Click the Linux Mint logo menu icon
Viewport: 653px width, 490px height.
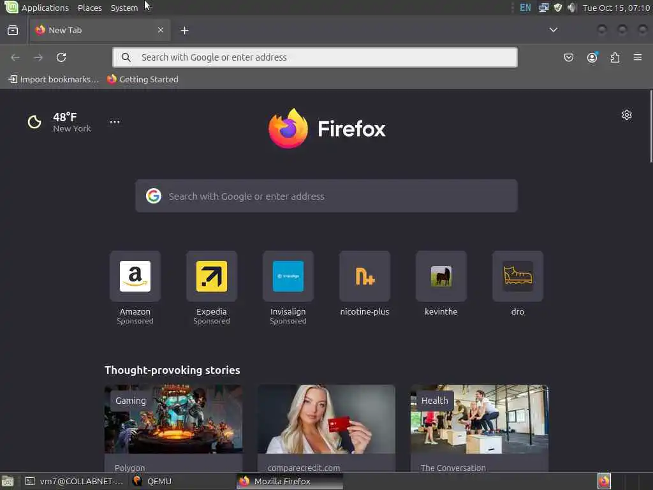point(11,7)
